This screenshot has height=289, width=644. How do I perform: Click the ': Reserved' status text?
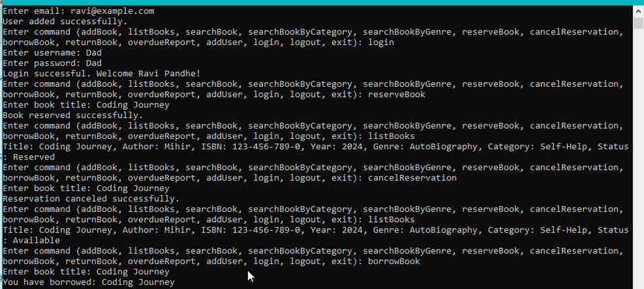coord(29,157)
